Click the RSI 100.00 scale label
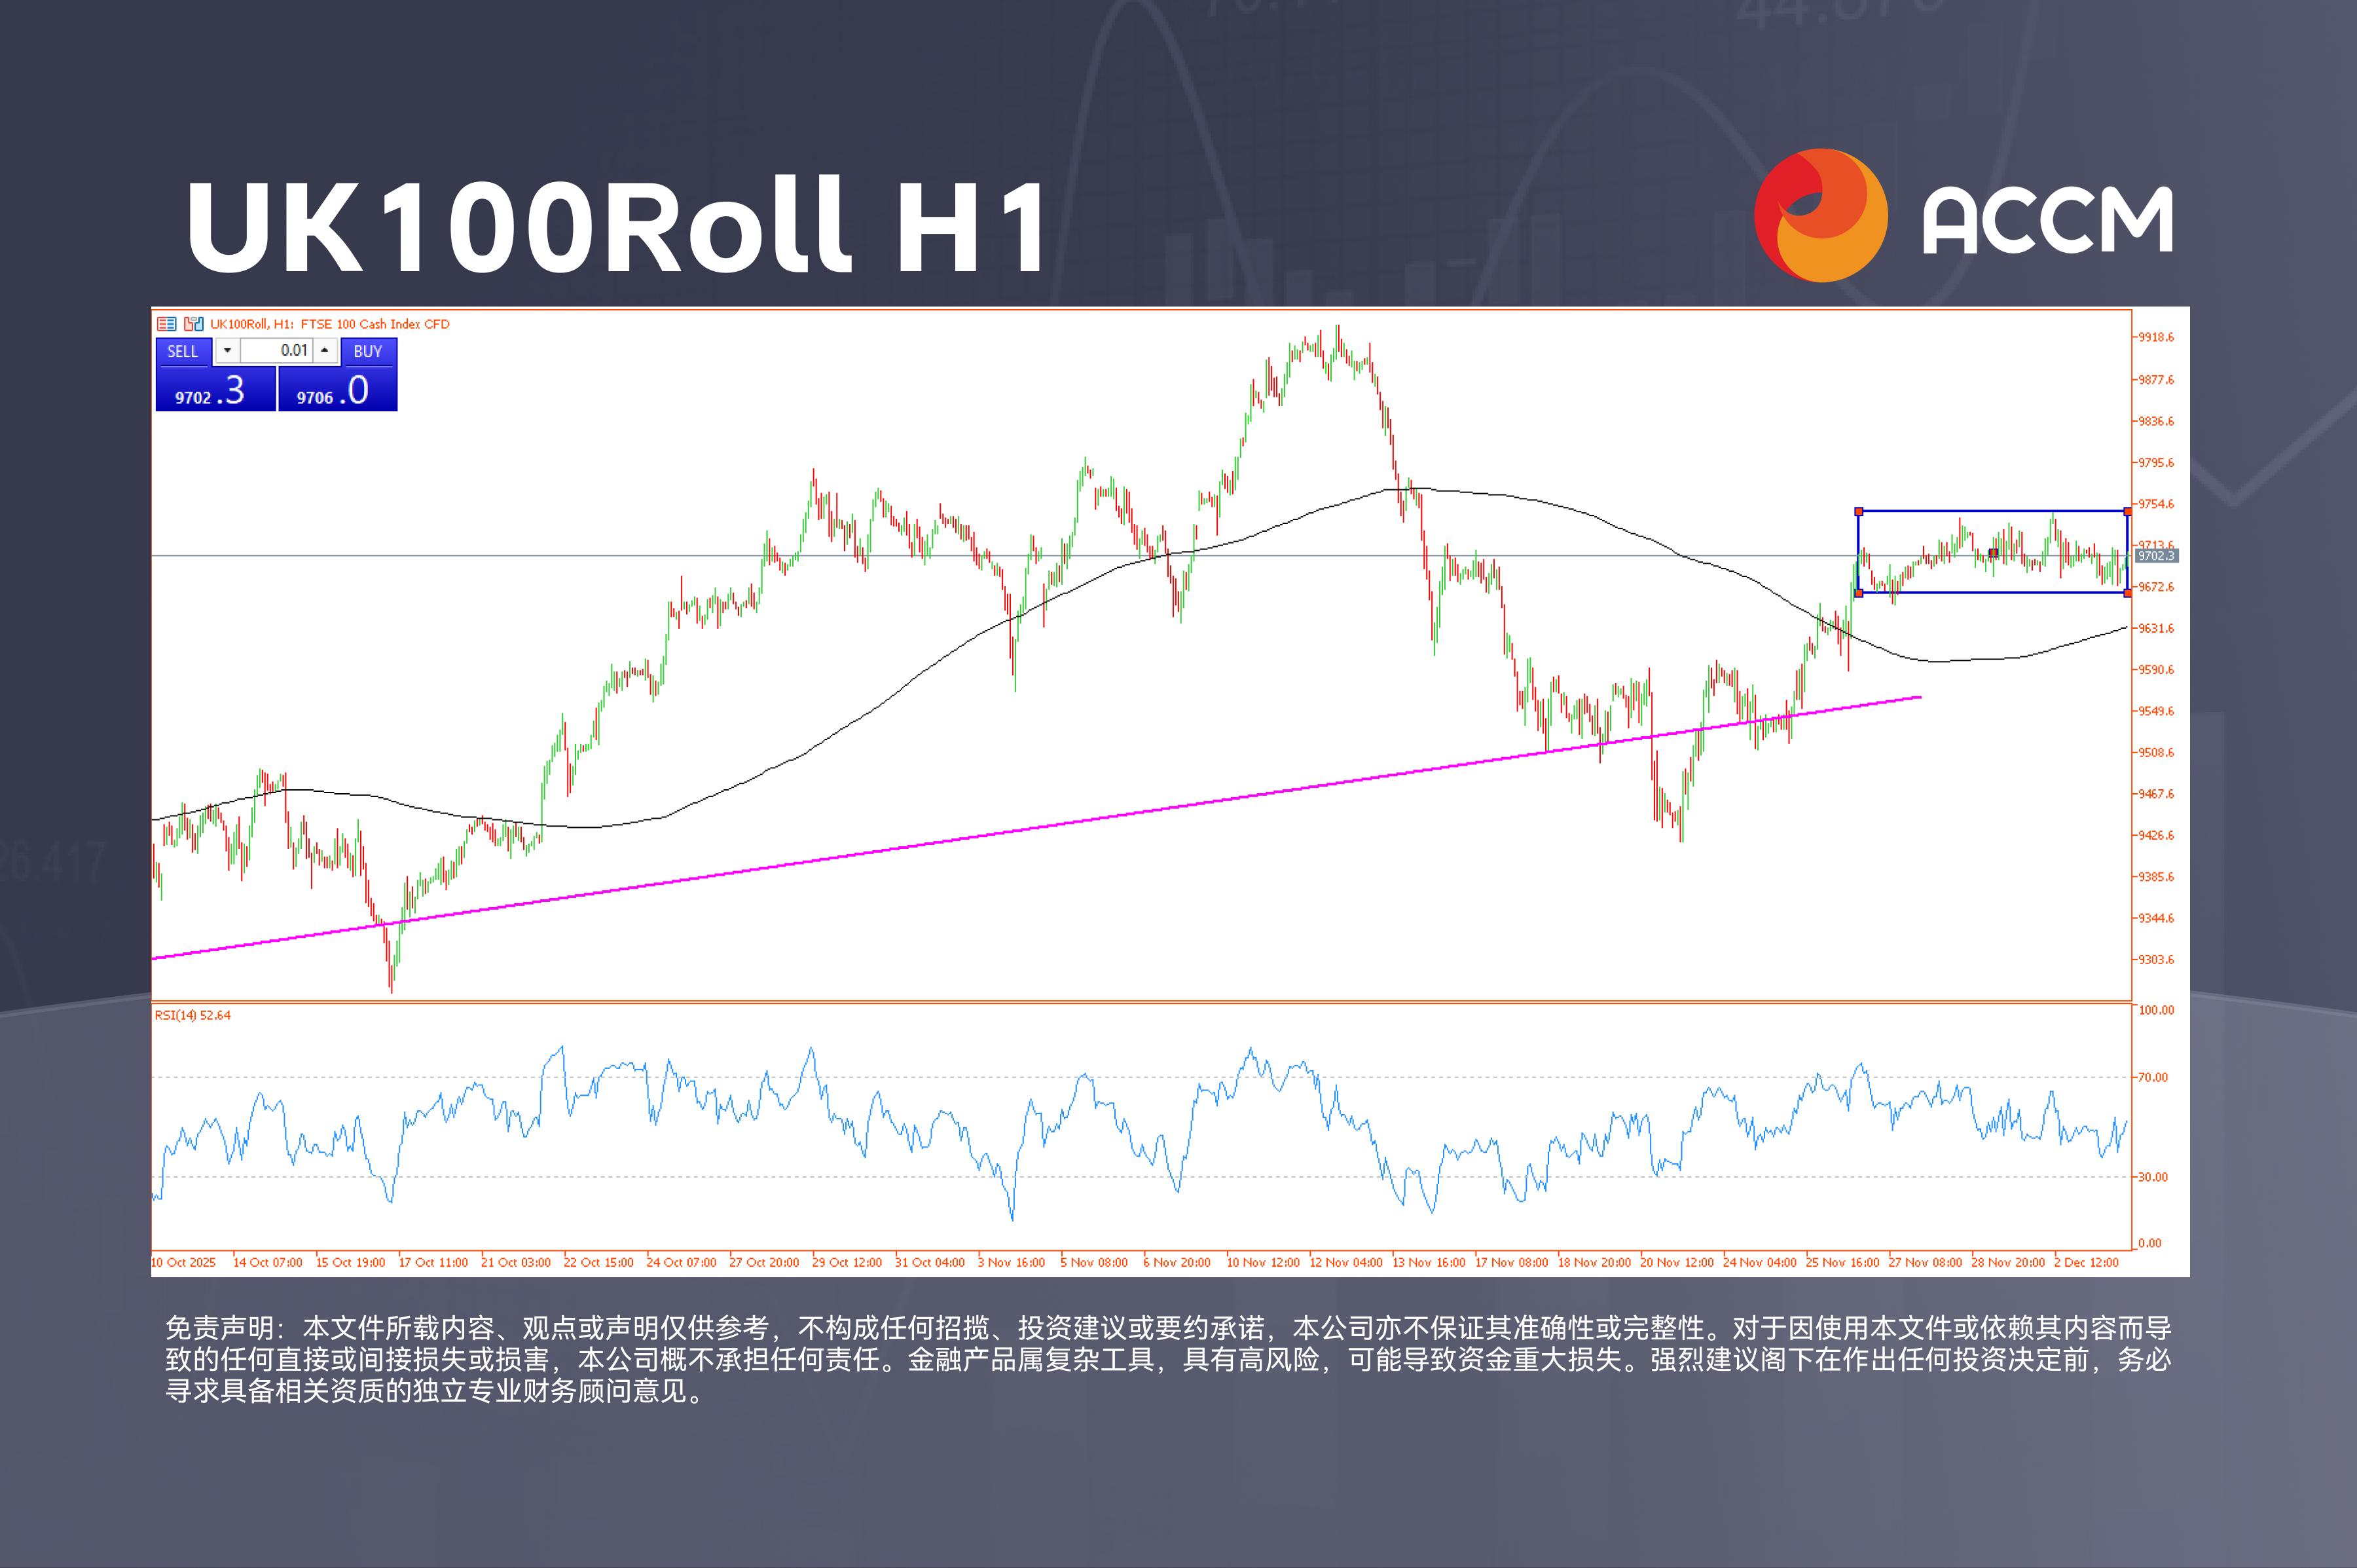 [2156, 1010]
